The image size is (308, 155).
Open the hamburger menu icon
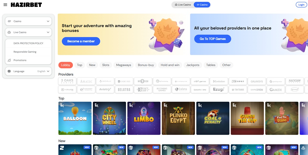click(5, 5)
